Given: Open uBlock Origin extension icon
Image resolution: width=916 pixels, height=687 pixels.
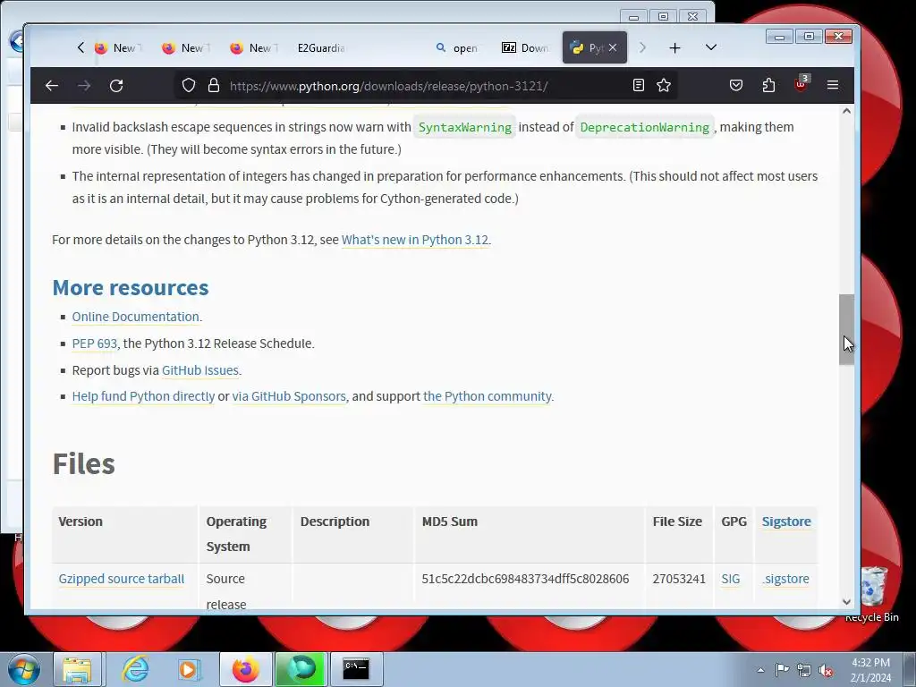Looking at the screenshot, I should click(801, 85).
